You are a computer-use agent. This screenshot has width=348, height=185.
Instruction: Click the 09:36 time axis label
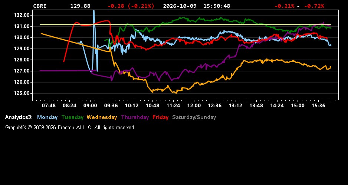point(111,105)
